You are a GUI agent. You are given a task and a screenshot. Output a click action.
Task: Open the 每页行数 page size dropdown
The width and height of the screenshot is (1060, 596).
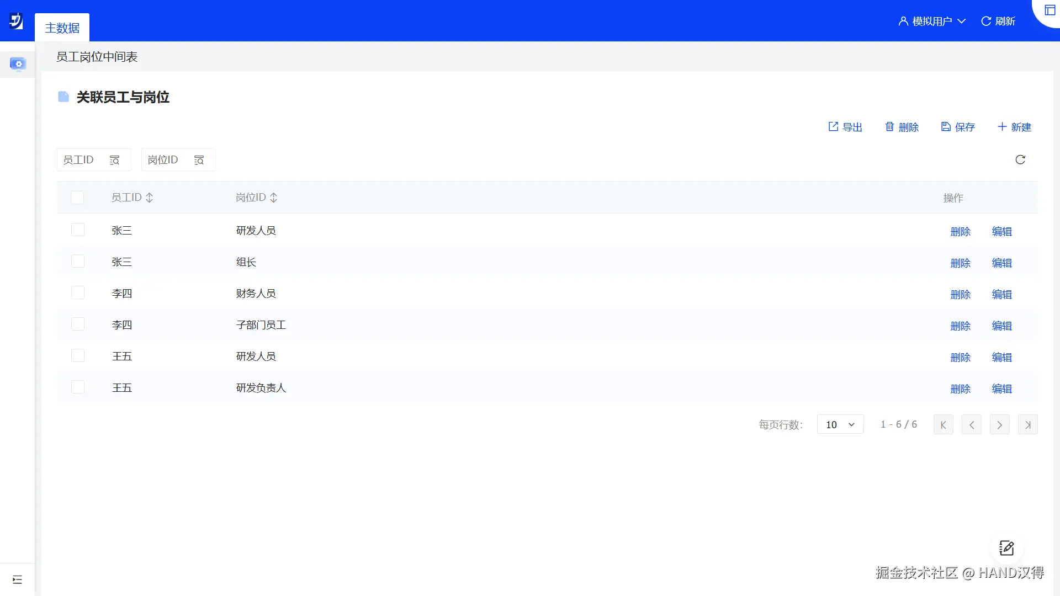840,424
